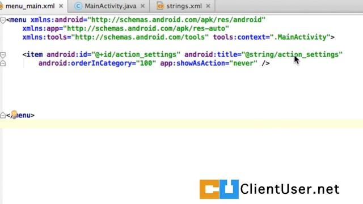Collapse the opening menu tag fold marker

pos(3,20)
